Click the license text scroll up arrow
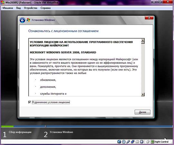 [x=143, y=40]
